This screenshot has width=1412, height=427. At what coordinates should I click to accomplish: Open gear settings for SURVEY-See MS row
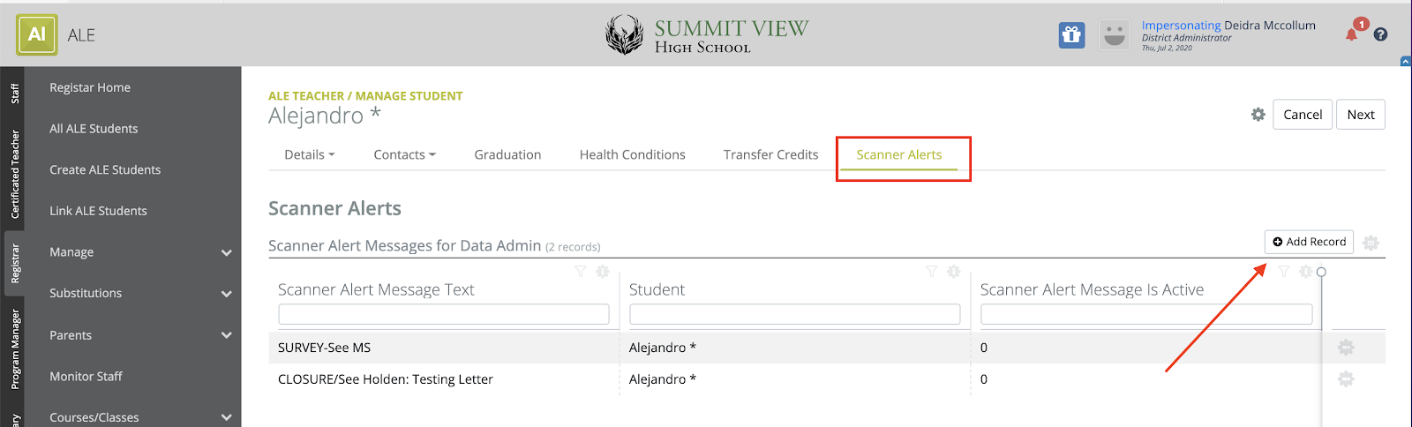[x=1346, y=348]
